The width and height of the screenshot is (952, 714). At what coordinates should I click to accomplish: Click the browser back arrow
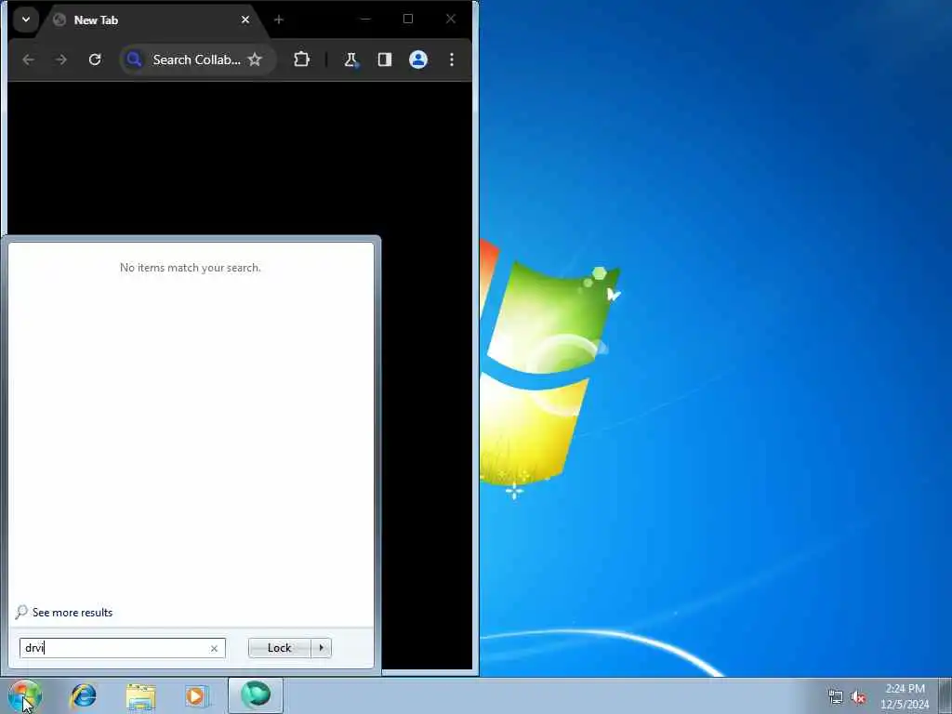tap(28, 59)
